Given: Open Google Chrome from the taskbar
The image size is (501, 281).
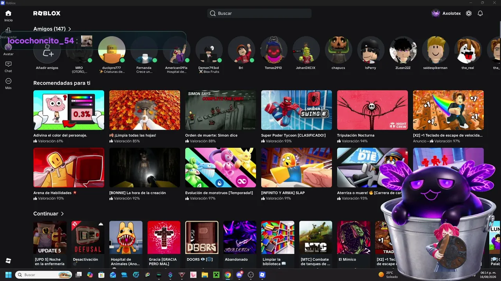Looking at the screenshot, I should pos(228,275).
